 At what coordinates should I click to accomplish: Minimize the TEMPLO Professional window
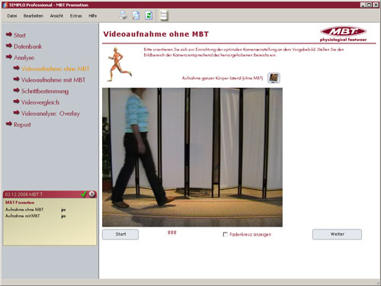pyautogui.click(x=363, y=5)
